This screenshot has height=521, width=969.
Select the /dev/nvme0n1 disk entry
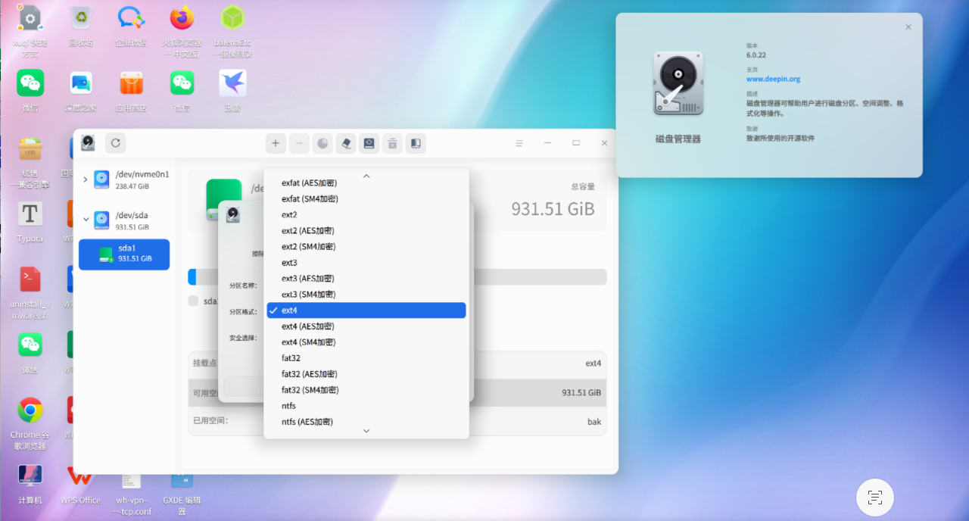pyautogui.click(x=124, y=179)
